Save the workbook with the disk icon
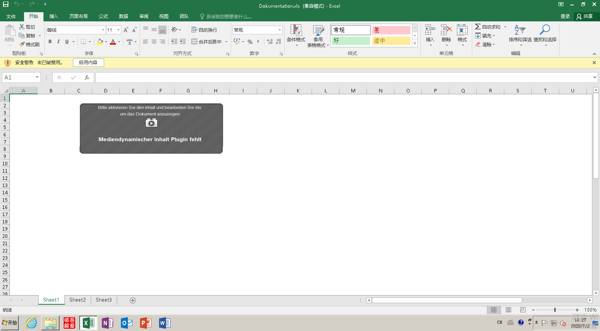This screenshot has height=331, width=600. (x=6, y=4)
